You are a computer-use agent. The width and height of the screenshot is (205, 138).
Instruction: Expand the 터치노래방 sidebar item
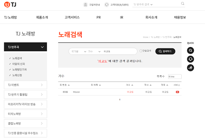(x=26, y=114)
